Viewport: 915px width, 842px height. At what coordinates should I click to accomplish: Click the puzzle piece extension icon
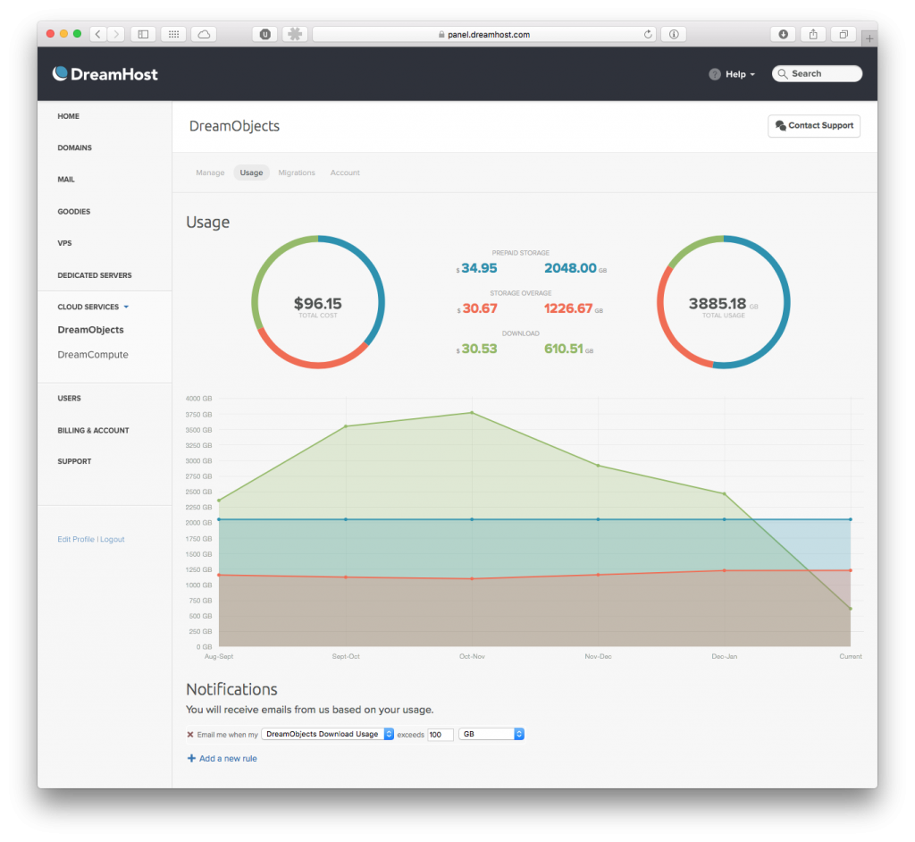coord(295,34)
